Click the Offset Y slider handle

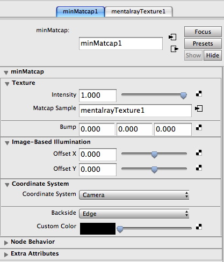[x=154, y=170]
